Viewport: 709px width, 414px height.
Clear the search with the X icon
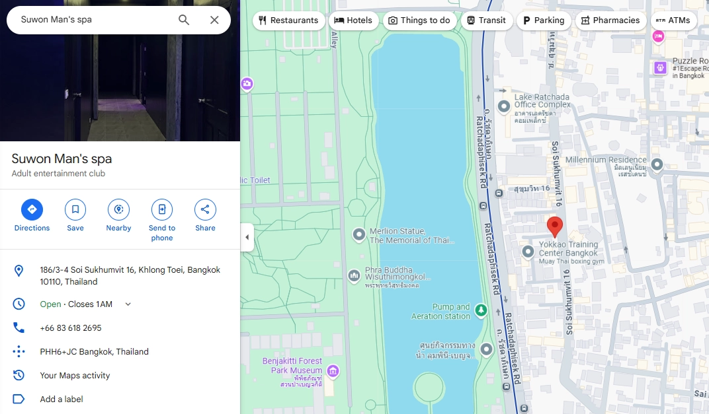tap(214, 20)
